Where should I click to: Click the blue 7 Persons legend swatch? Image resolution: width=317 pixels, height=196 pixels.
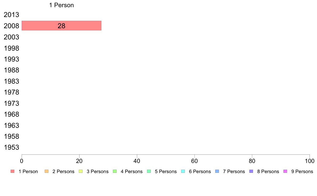pos(217,171)
